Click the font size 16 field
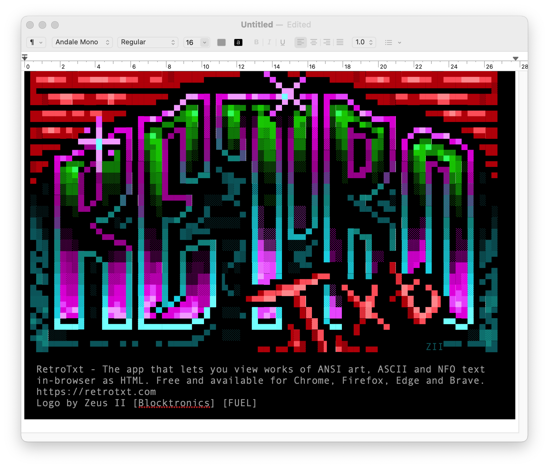Screen dimensions: 549x468 tap(192, 42)
